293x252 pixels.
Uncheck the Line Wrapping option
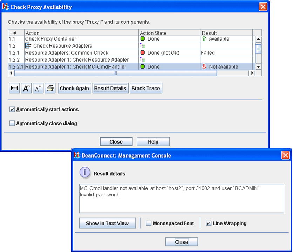click(209, 223)
